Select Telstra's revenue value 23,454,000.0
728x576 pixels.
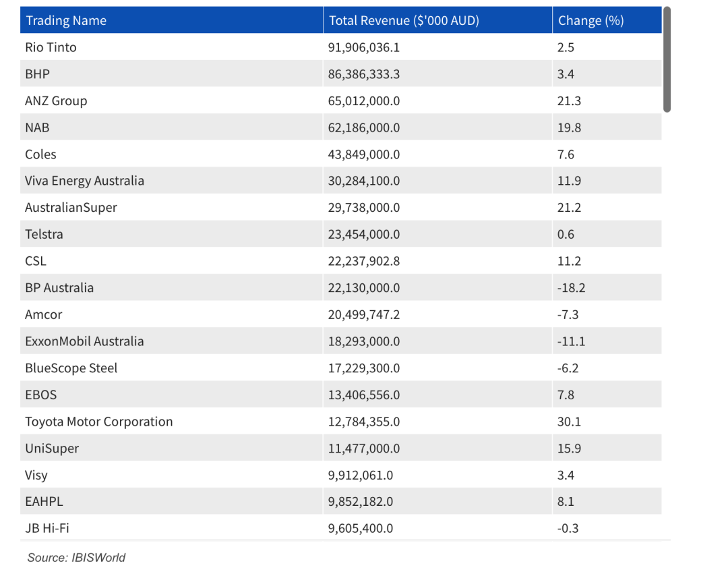coord(364,234)
